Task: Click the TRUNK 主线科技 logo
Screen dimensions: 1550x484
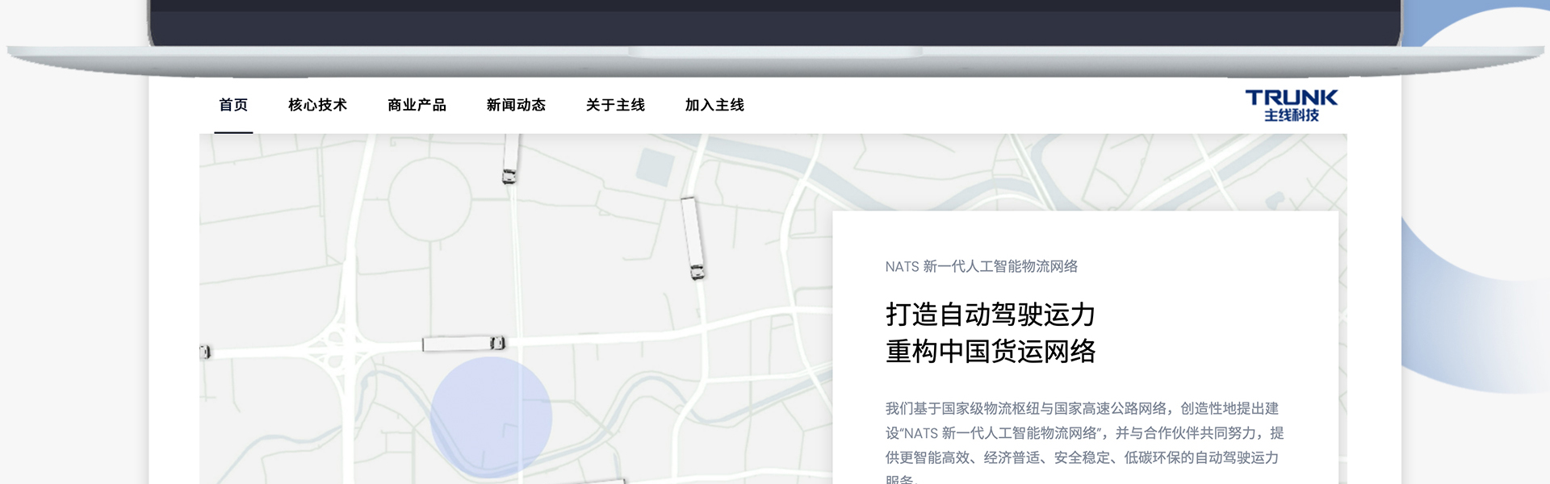Action: (x=1291, y=106)
